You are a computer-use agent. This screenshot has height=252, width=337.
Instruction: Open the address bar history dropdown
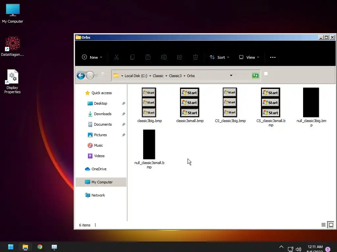click(x=231, y=75)
